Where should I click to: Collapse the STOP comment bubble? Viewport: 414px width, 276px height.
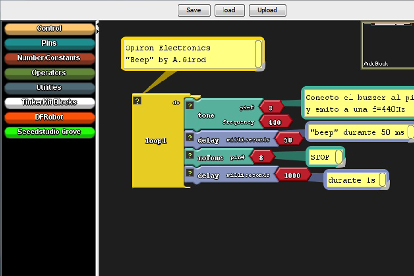(x=339, y=157)
